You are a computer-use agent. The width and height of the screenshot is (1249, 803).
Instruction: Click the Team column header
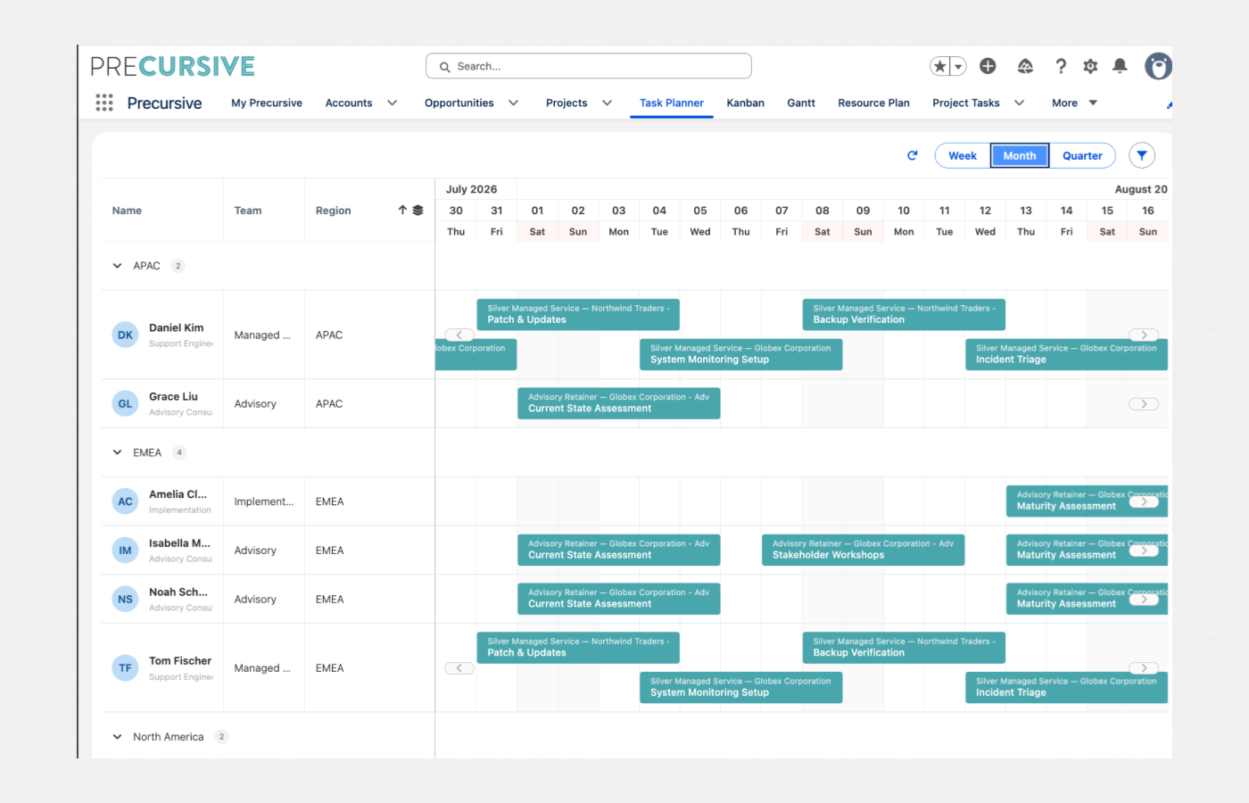[248, 211]
